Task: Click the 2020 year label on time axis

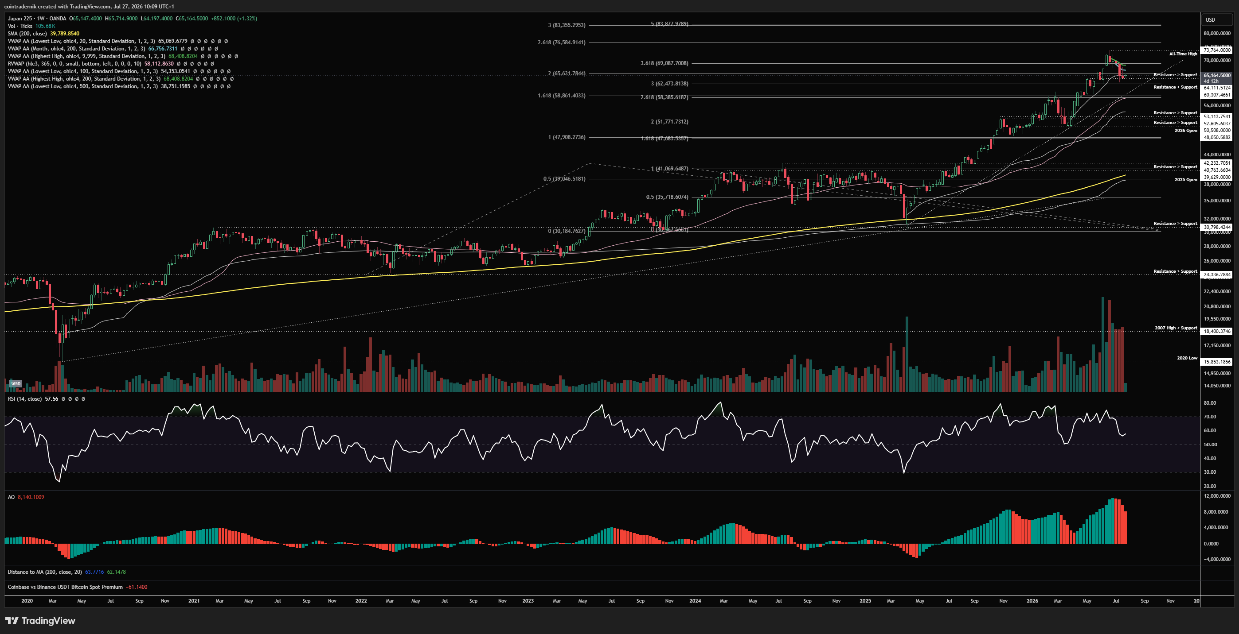Action: 27,601
